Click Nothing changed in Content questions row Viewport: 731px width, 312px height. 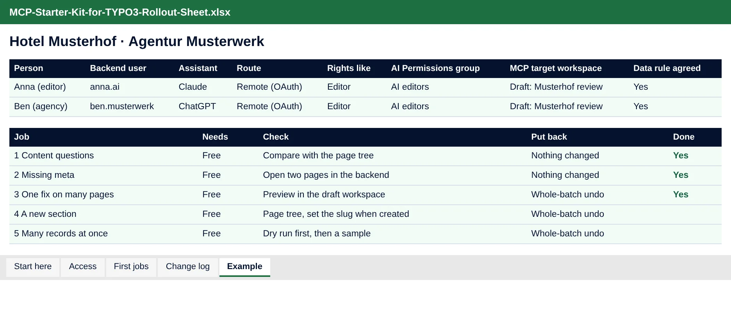(565, 156)
